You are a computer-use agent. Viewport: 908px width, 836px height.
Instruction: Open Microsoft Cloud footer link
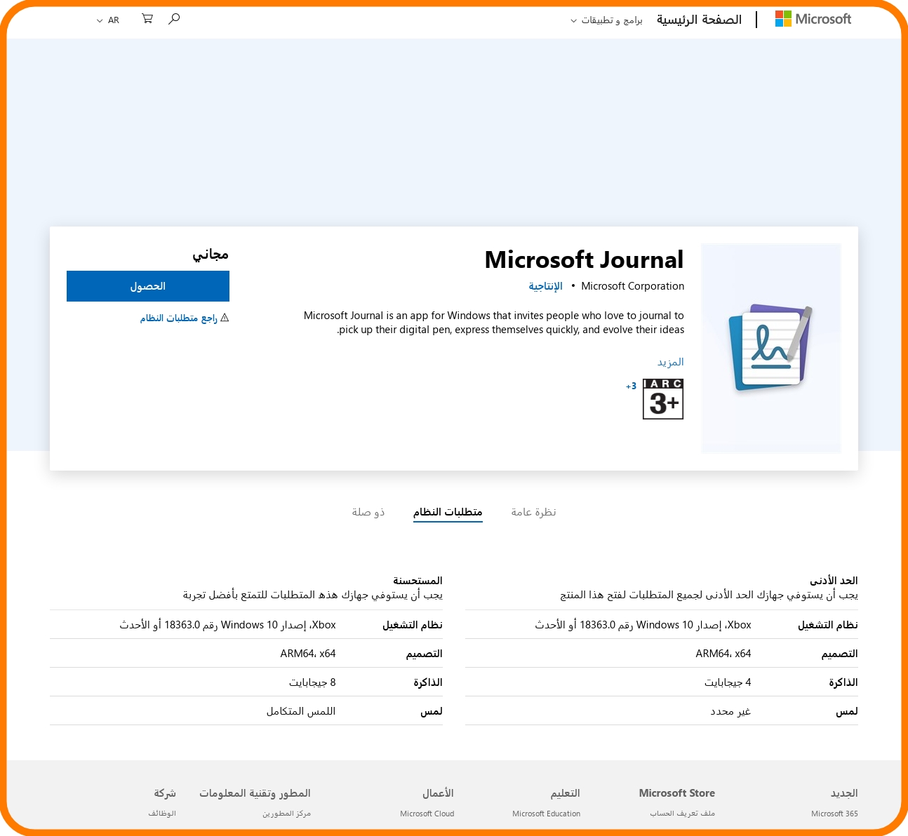coord(427,814)
